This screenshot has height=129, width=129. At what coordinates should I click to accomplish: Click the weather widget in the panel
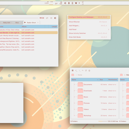[83, 3]
